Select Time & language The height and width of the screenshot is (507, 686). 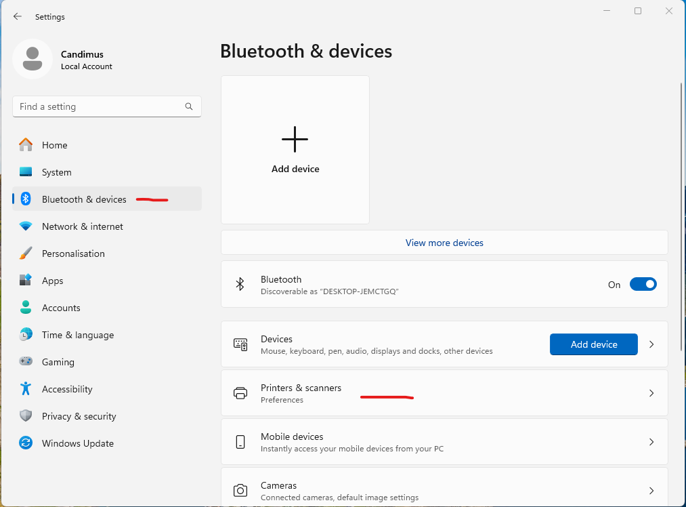coord(107,335)
